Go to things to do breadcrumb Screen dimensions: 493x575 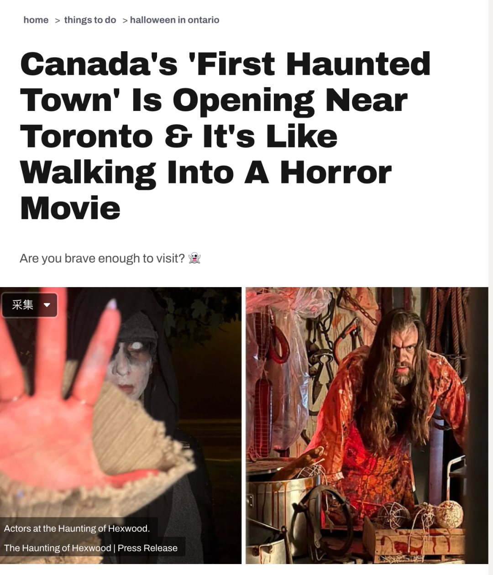[90, 20]
